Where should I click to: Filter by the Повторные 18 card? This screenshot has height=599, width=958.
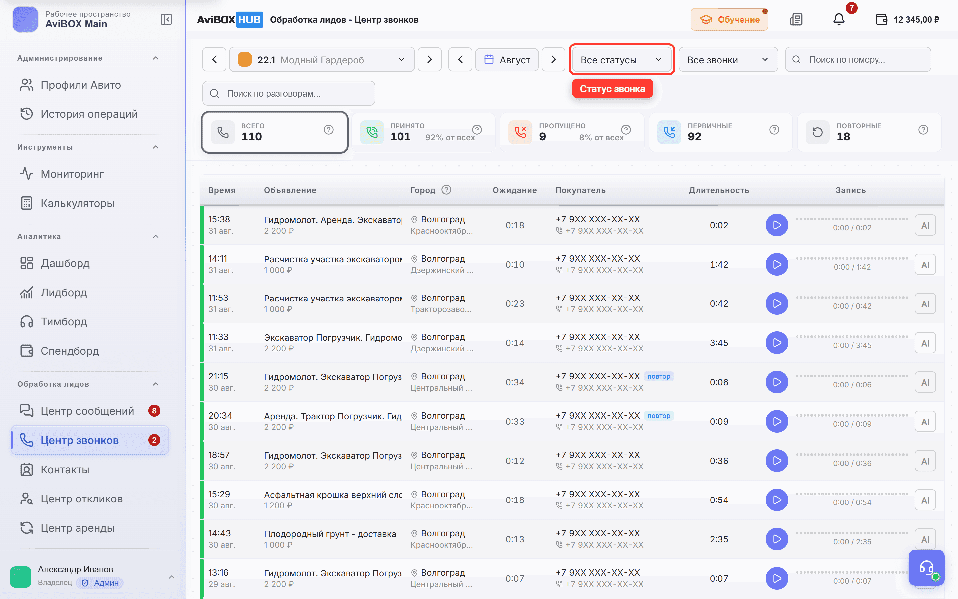[869, 132]
